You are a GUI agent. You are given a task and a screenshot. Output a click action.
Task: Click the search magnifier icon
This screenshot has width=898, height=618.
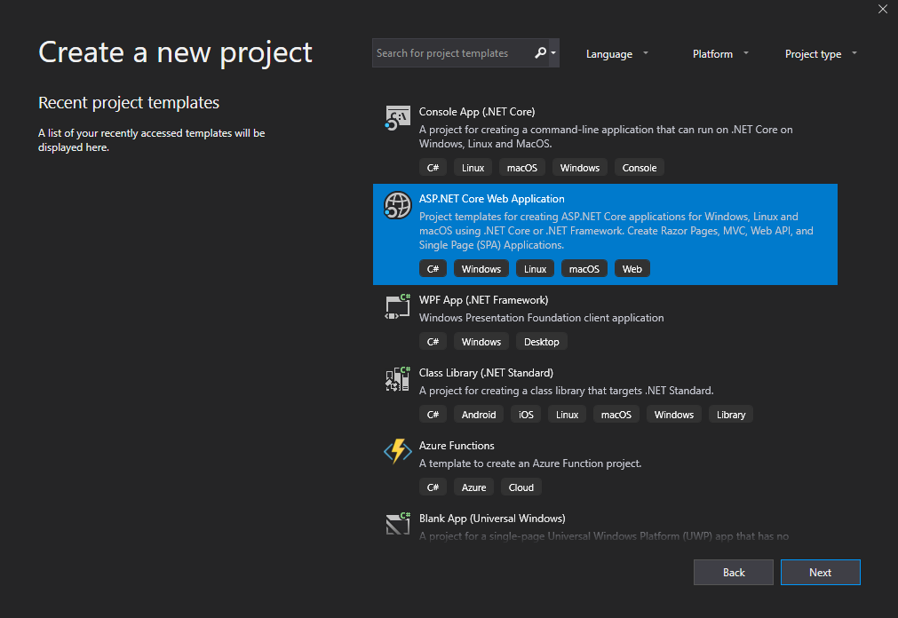pos(540,53)
